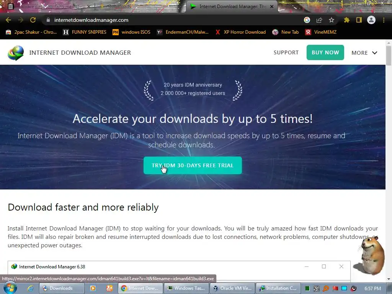Expand the MORE dropdown menu
Image resolution: width=392 pixels, height=294 pixels.
pyautogui.click(x=364, y=53)
